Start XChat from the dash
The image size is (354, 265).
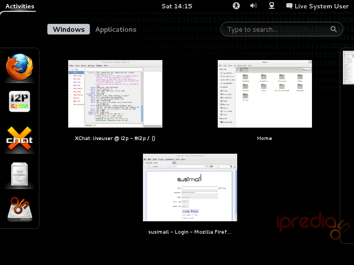pyautogui.click(x=19, y=139)
